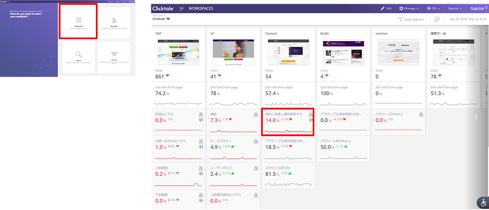Click KPI icon on 上部動画 tile
This screenshot has width=489, height=210.
point(201,168)
